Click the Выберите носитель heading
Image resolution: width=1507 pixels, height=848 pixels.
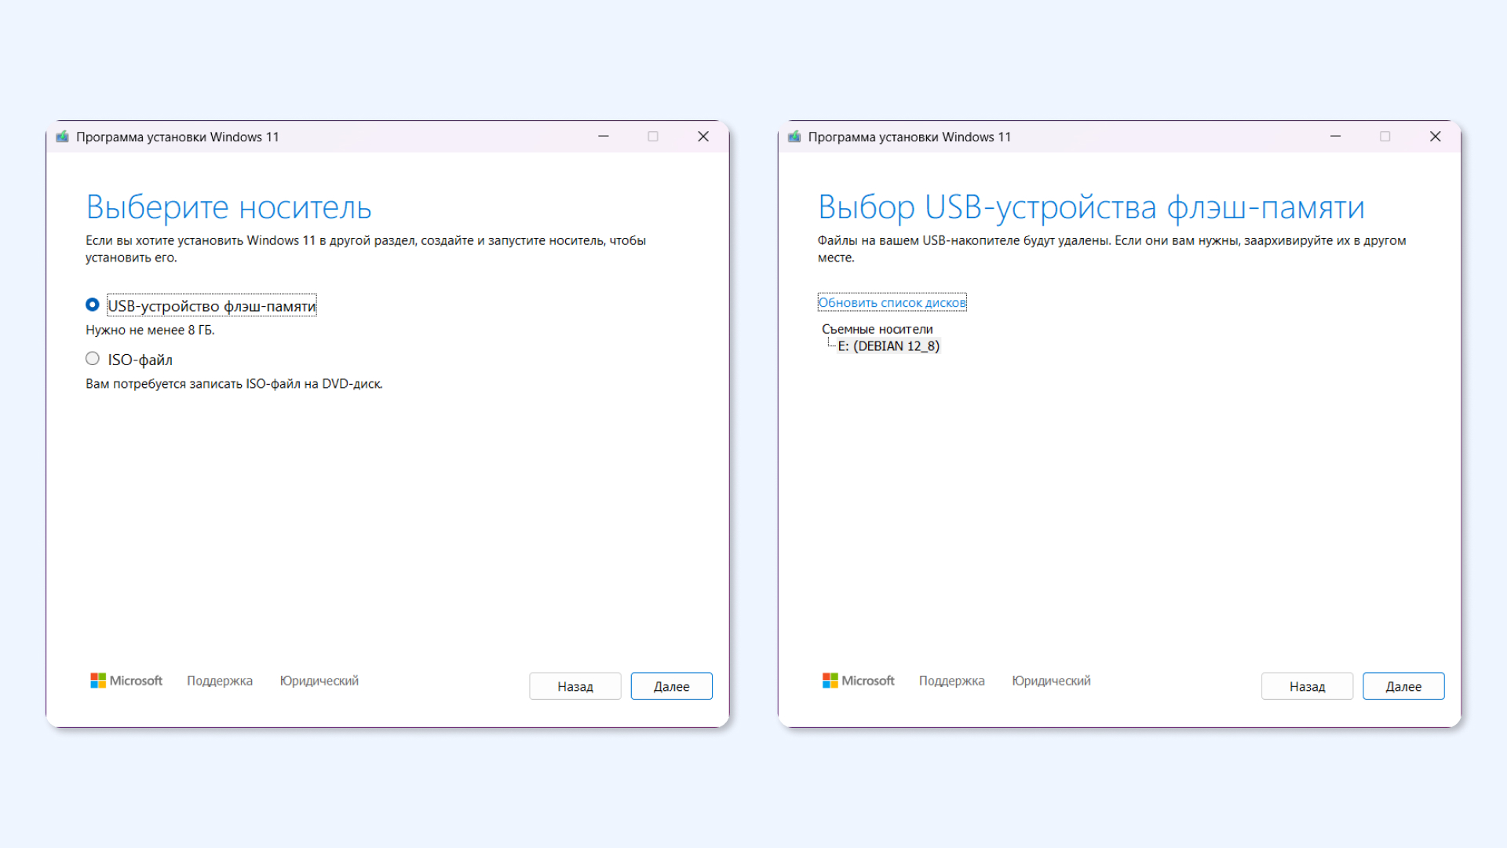pyautogui.click(x=228, y=207)
